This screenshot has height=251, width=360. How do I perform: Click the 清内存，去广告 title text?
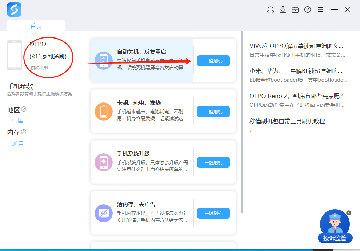click(x=136, y=205)
